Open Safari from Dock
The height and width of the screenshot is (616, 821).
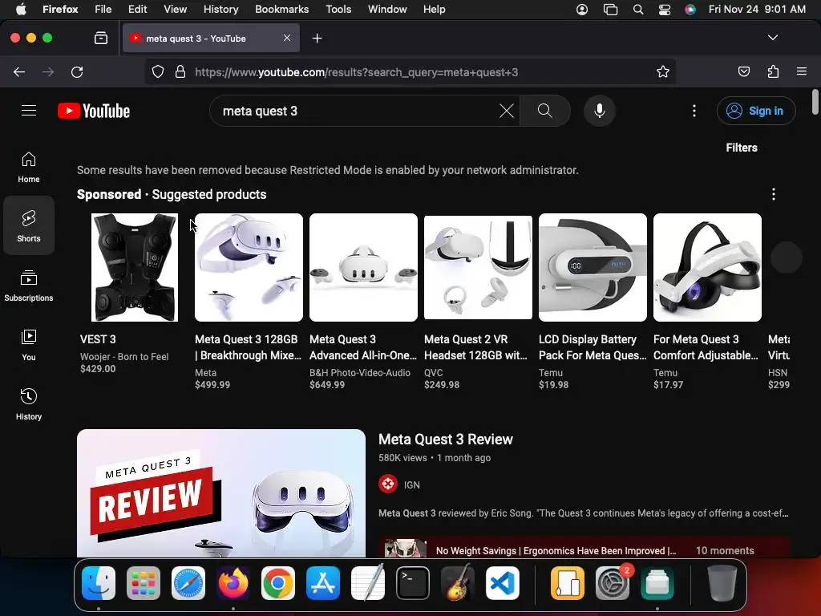pyautogui.click(x=188, y=583)
